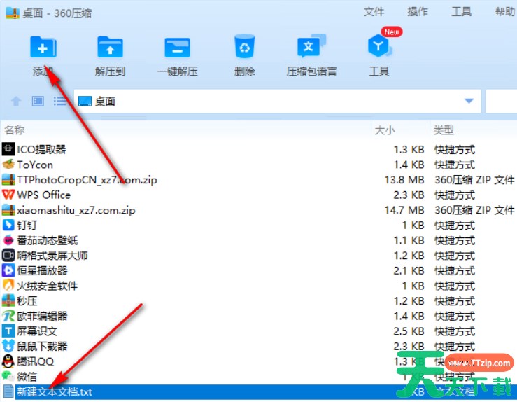The height and width of the screenshot is (402, 517).
Task: Click the 解压到 (Extract to) icon
Action: (x=110, y=48)
